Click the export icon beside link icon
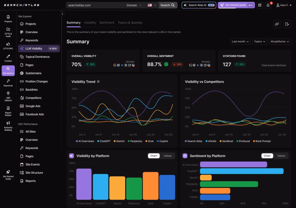 [287, 24]
